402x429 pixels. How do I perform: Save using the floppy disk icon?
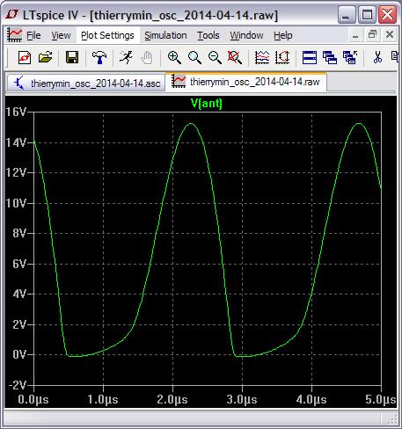(72, 57)
